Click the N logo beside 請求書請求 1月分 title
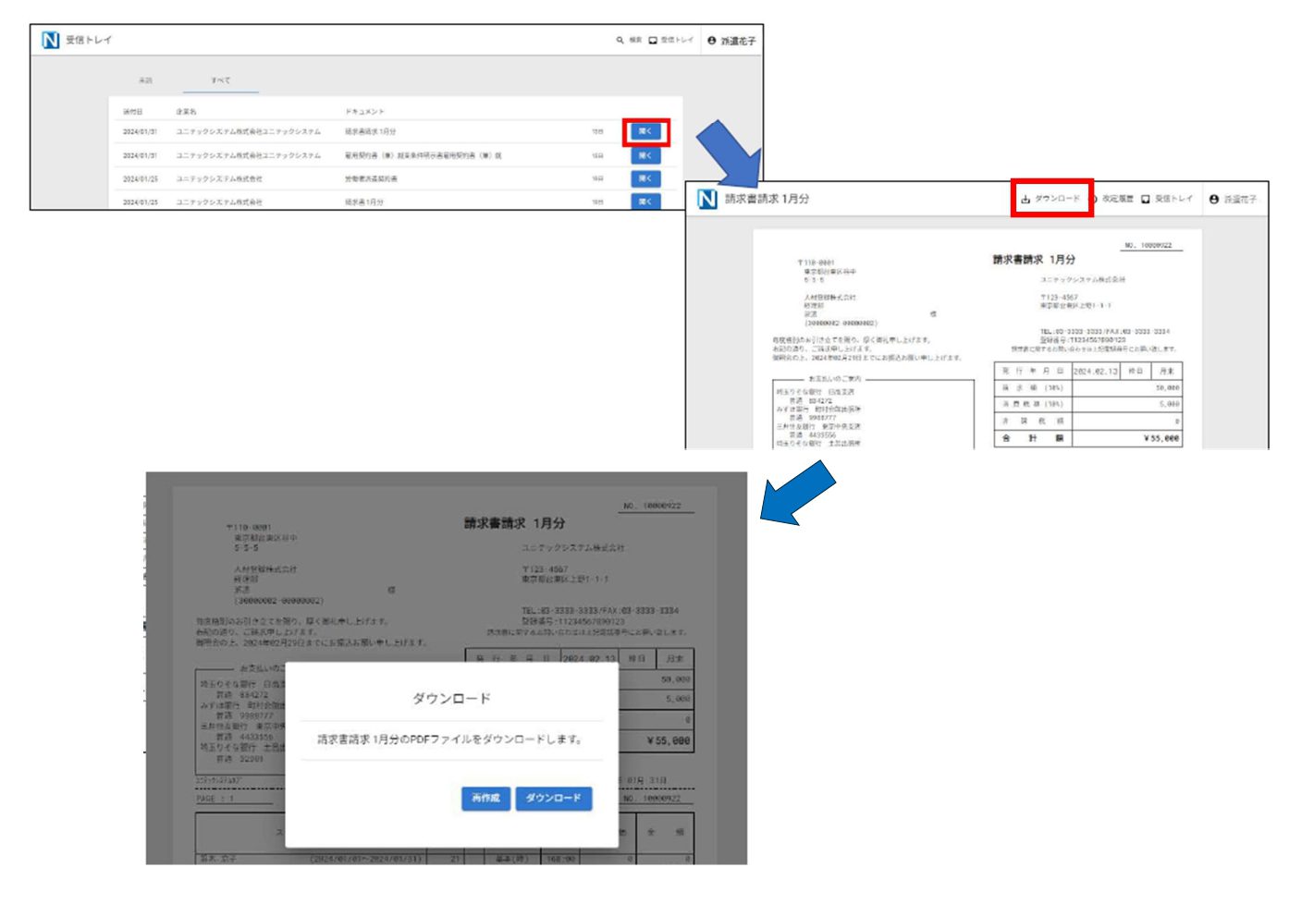 (707, 199)
